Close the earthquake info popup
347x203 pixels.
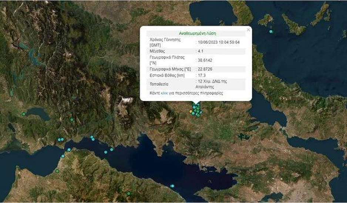pos(248,30)
